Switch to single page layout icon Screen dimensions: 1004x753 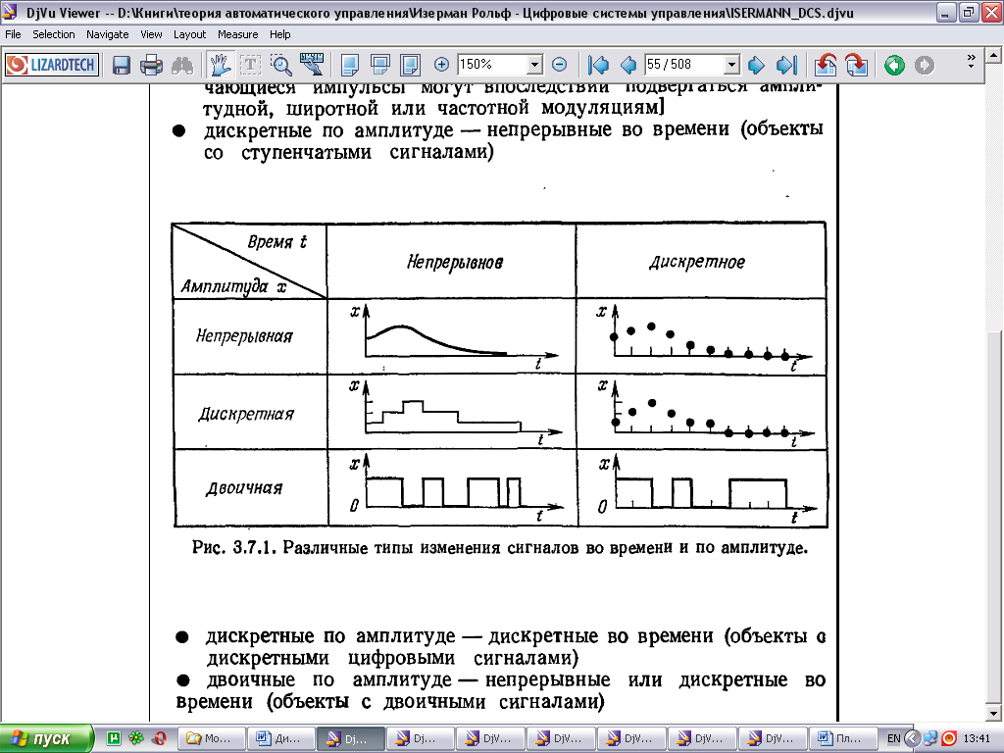[x=350, y=65]
